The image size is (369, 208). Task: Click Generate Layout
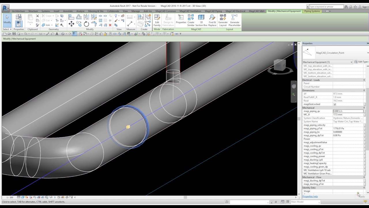pyautogui.click(x=223, y=20)
